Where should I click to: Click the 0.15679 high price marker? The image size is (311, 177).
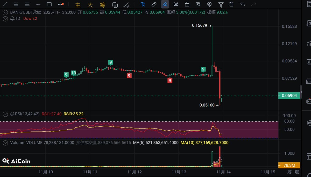[200, 25]
